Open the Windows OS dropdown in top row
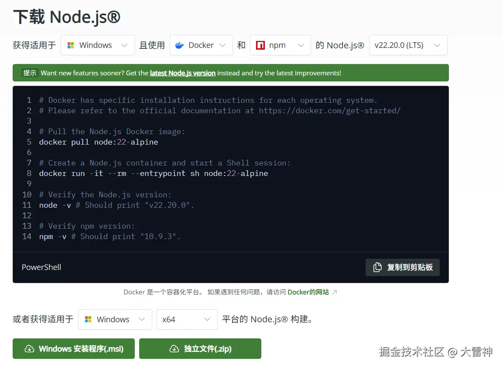The image size is (503, 368). coord(98,45)
